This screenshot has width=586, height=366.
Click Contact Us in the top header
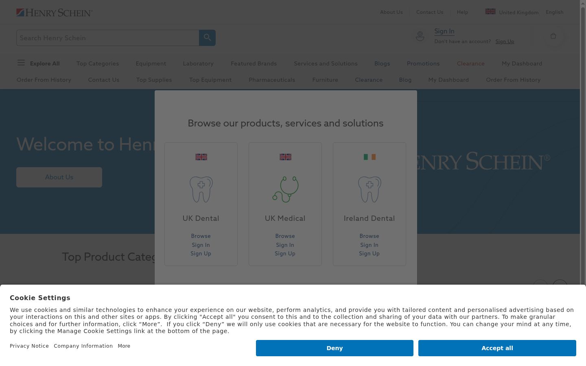pyautogui.click(x=430, y=12)
